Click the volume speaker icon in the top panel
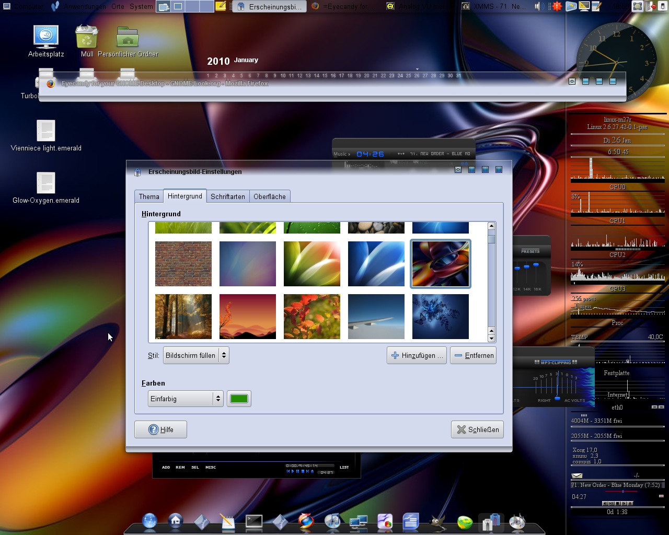This screenshot has height=535, width=669. pos(538,6)
